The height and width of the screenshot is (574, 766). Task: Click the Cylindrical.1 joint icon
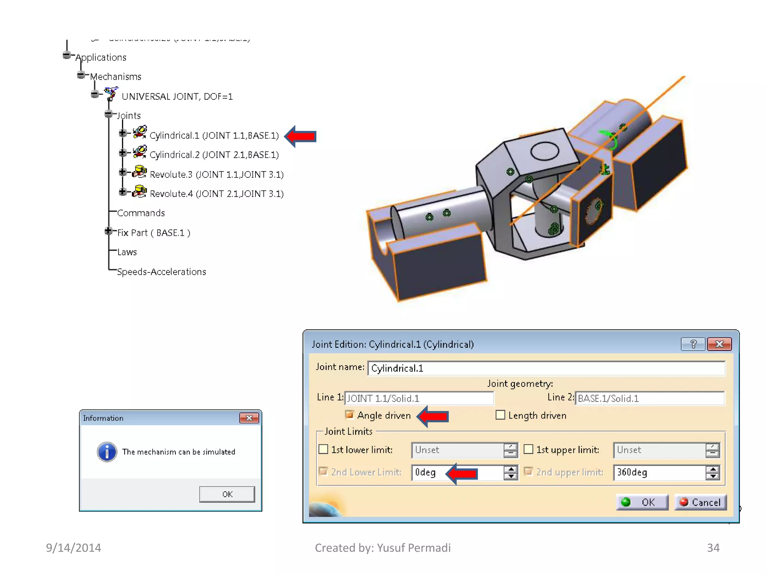140,132
